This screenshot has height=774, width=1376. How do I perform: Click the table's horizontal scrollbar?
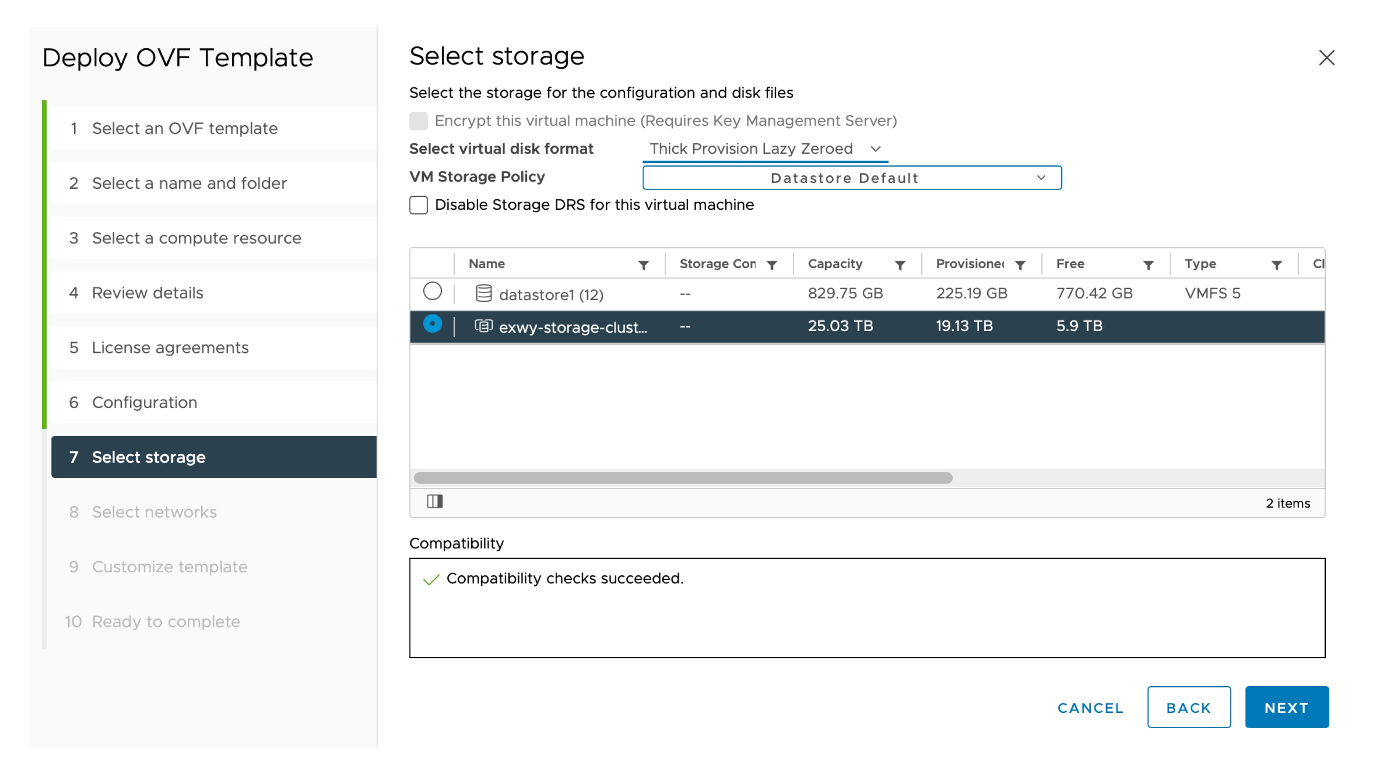coord(683,478)
